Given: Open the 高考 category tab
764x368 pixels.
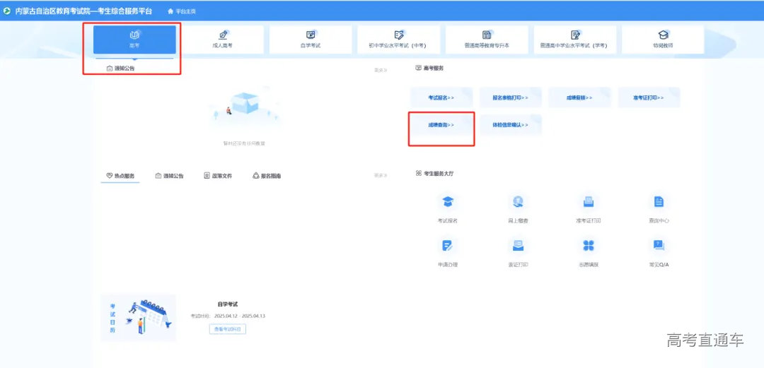Looking at the screenshot, I should click(x=134, y=40).
